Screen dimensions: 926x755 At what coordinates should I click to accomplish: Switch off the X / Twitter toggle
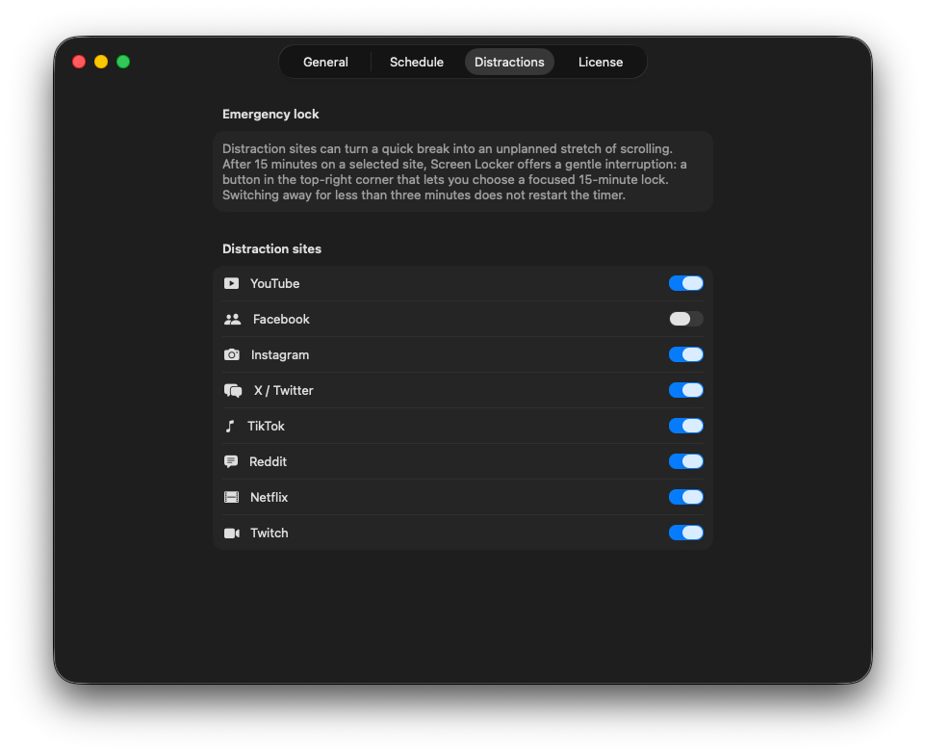[685, 390]
